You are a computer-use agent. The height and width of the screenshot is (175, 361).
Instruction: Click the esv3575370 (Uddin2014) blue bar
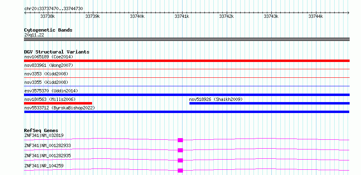[x=187, y=95]
